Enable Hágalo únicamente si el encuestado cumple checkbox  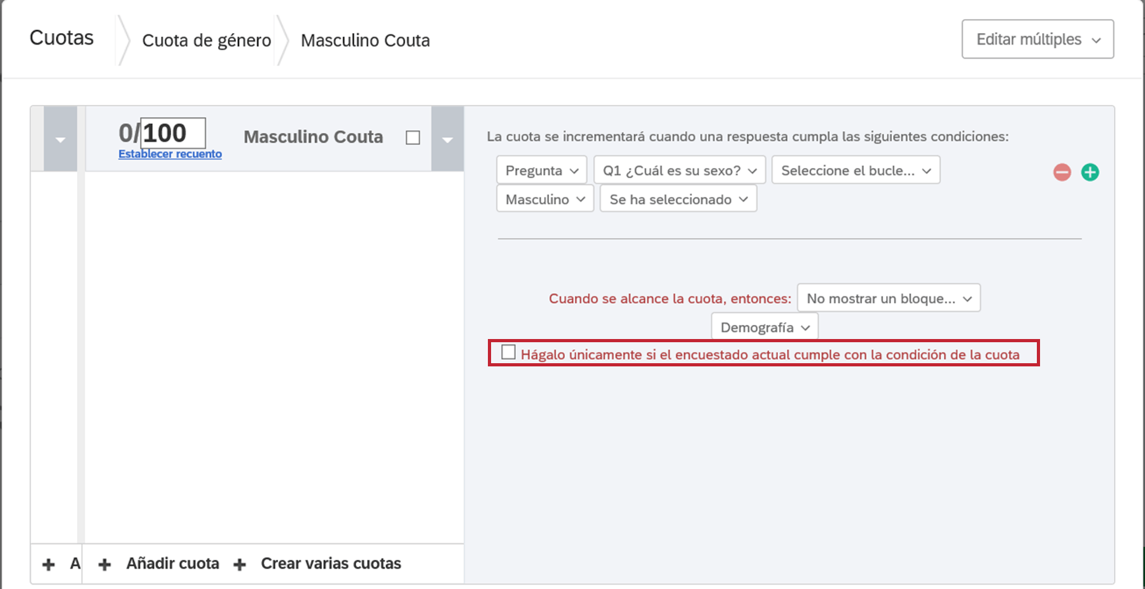508,352
